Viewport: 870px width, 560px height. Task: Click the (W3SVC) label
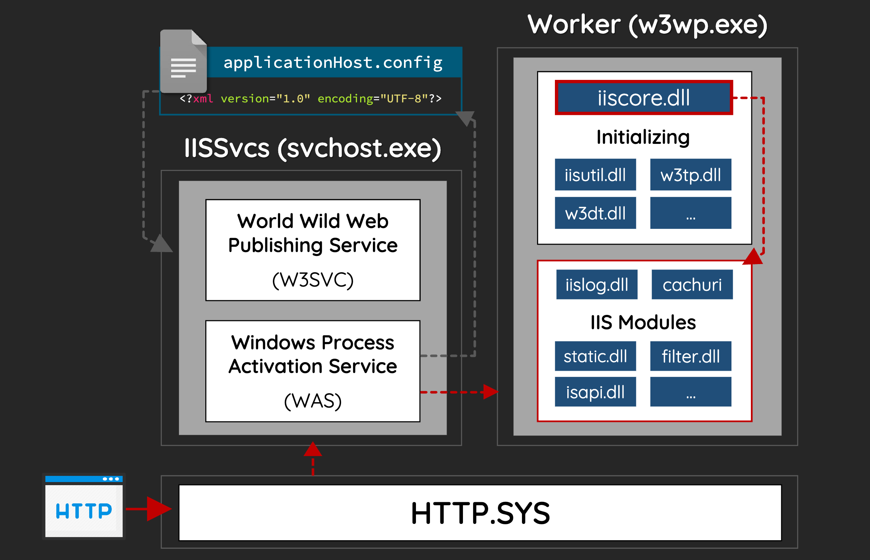pyautogui.click(x=313, y=280)
